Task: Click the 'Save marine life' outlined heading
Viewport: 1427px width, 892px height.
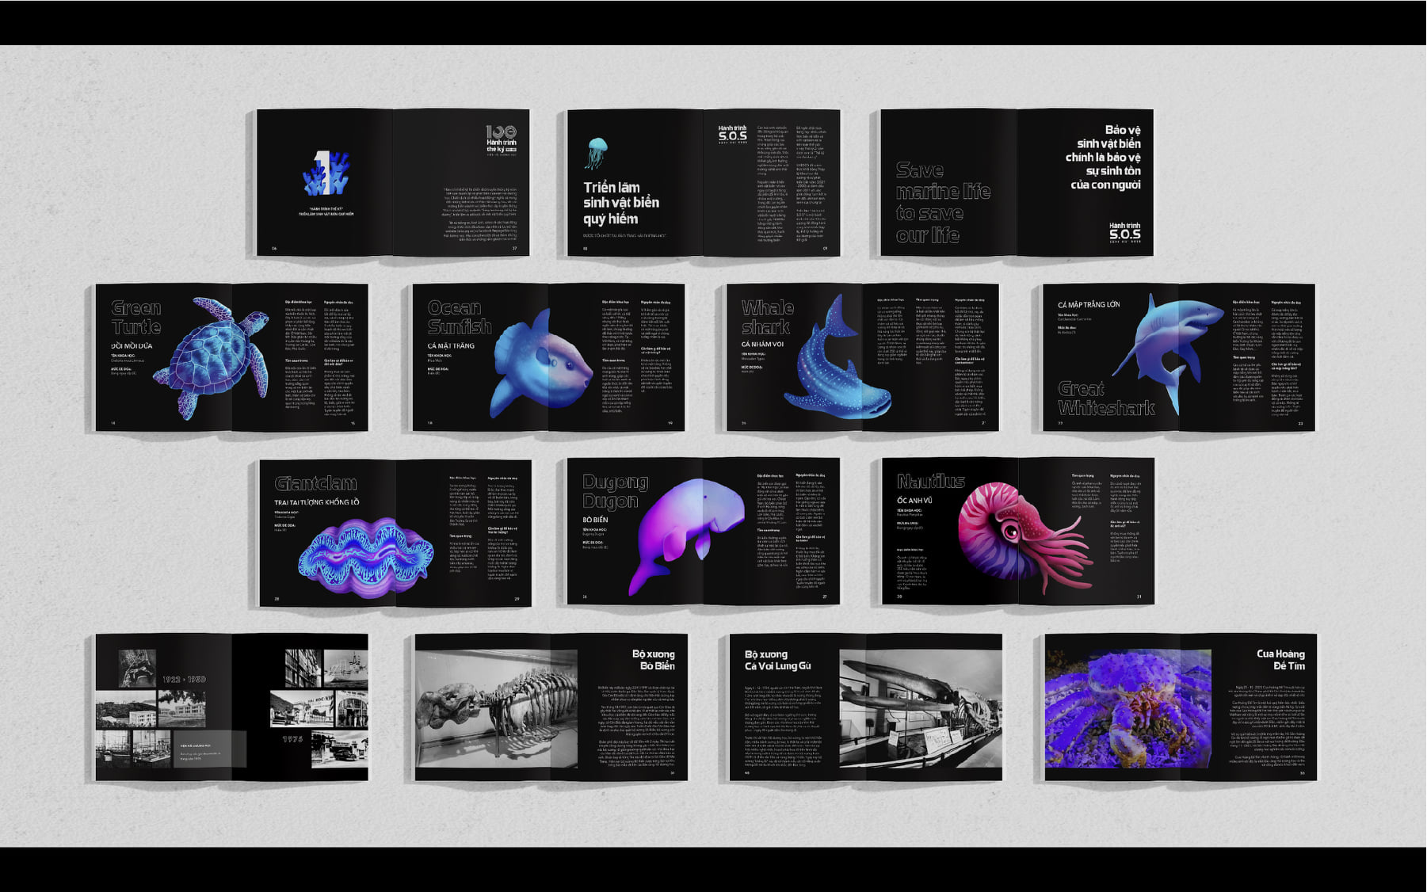Action: [942, 203]
